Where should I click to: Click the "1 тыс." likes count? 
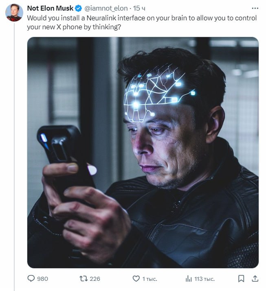150,279
